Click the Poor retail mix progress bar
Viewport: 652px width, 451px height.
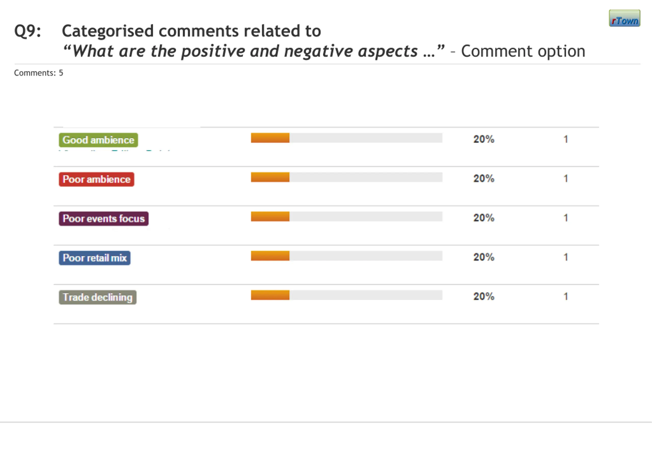coord(346,256)
